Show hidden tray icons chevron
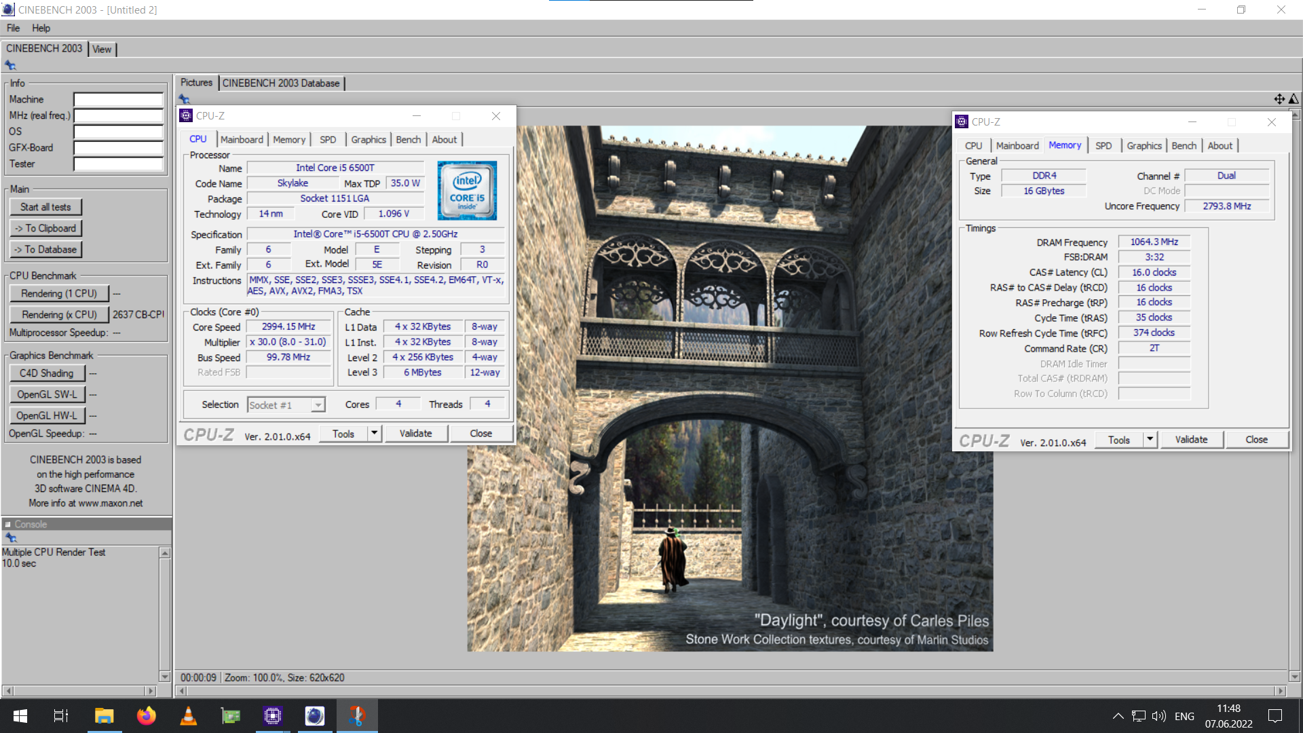Screen dimensions: 1303x733 [x=1118, y=716]
